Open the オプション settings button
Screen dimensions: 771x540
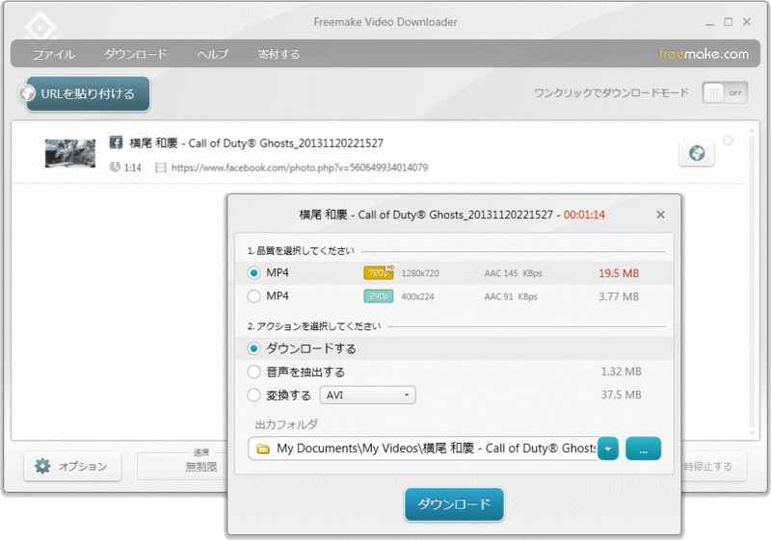[x=72, y=466]
